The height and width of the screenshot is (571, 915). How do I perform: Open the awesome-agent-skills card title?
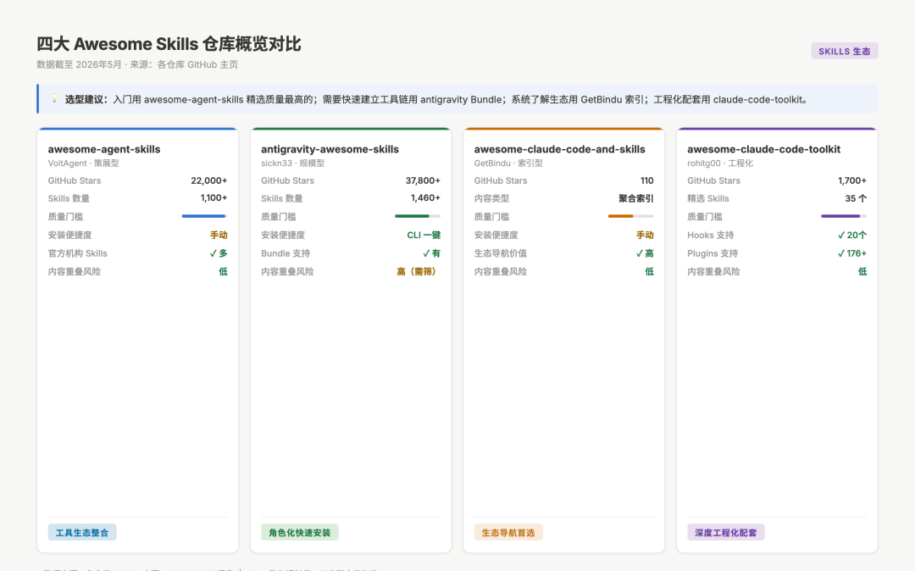104,149
